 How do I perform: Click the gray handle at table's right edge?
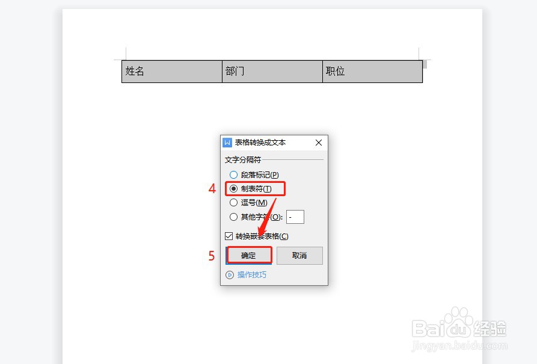[x=425, y=64]
